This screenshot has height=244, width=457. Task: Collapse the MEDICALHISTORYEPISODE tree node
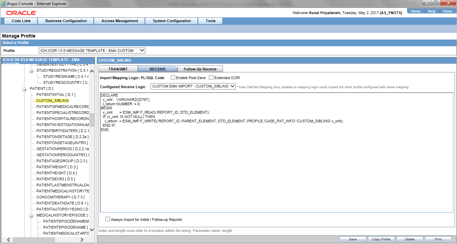(31, 216)
